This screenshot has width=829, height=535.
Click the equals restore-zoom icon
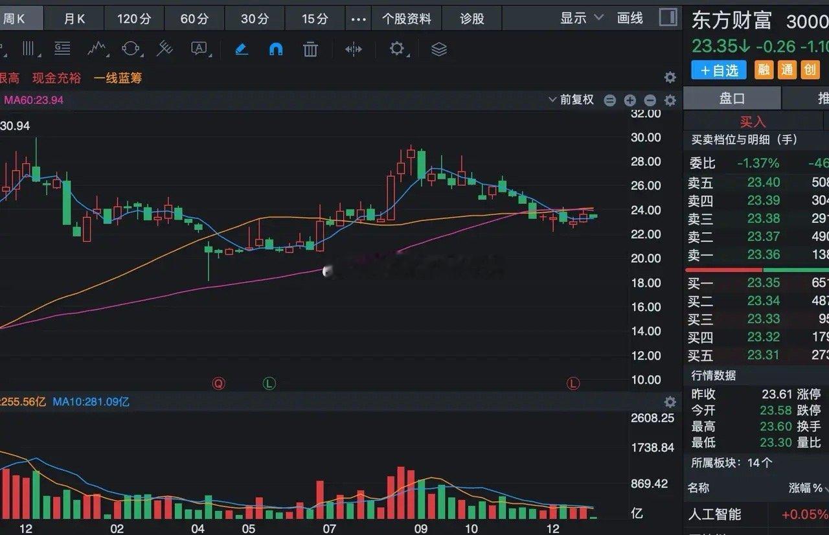tap(609, 100)
